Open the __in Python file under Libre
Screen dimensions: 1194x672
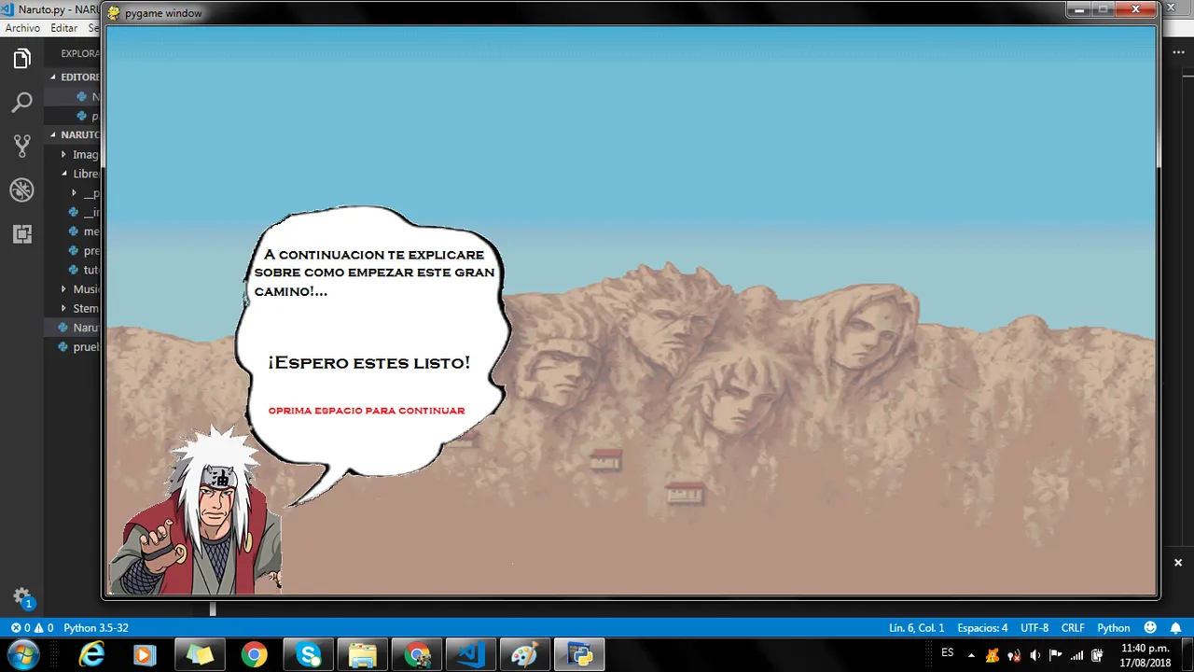73,213
